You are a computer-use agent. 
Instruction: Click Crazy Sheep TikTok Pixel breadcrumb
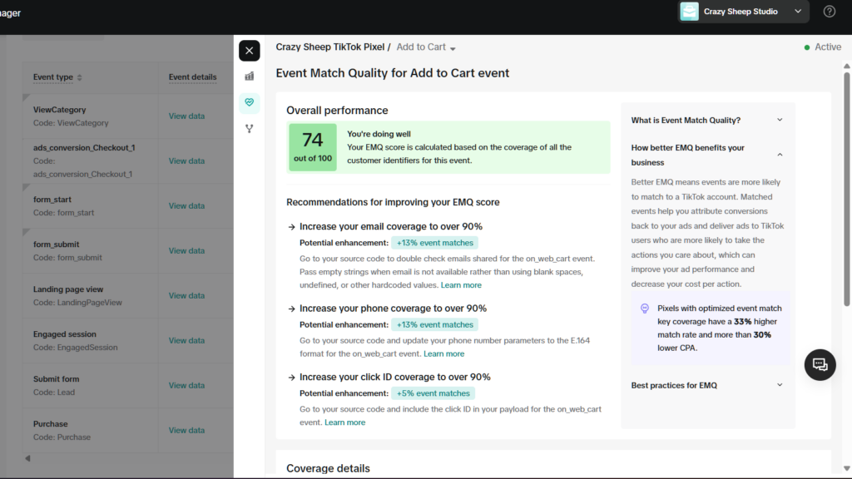(329, 47)
